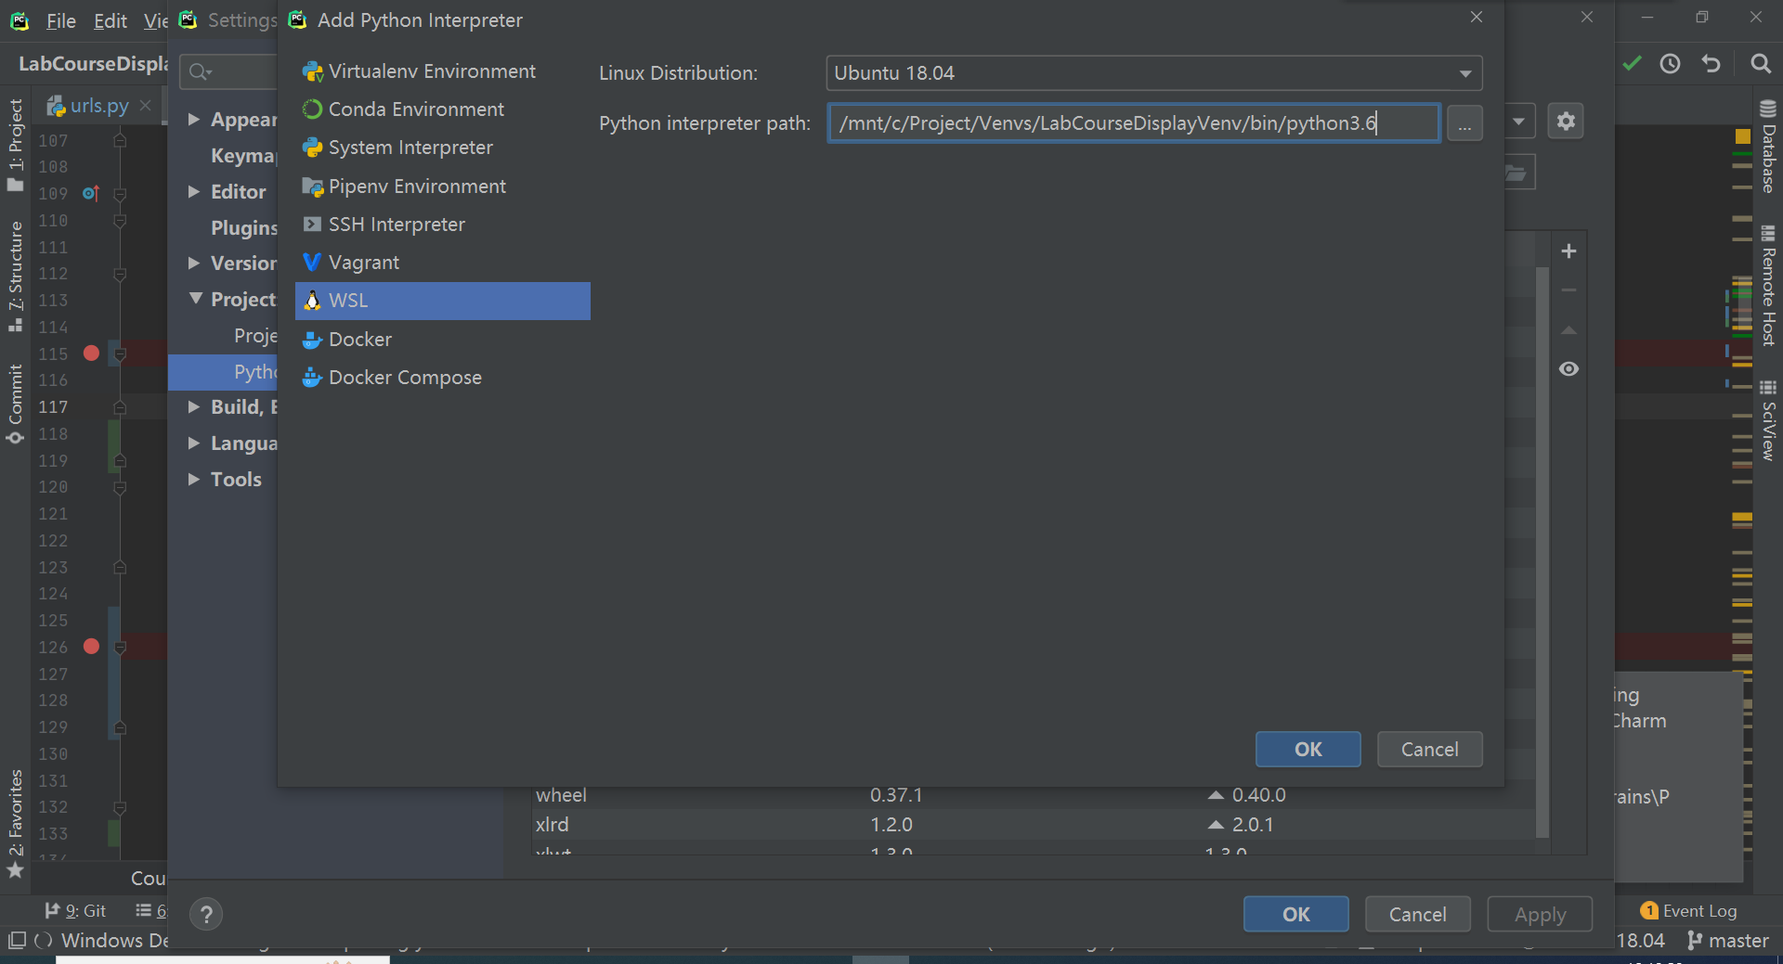Click override gutter icon on line 109

[91, 193]
